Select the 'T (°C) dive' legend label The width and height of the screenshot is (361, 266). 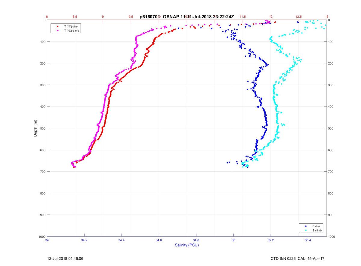tap(71, 26)
